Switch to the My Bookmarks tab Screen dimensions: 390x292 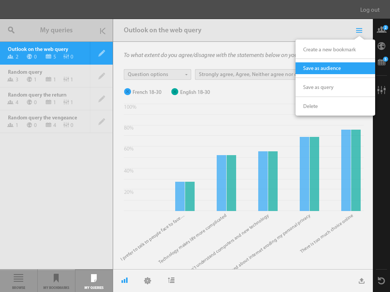[x=56, y=281]
